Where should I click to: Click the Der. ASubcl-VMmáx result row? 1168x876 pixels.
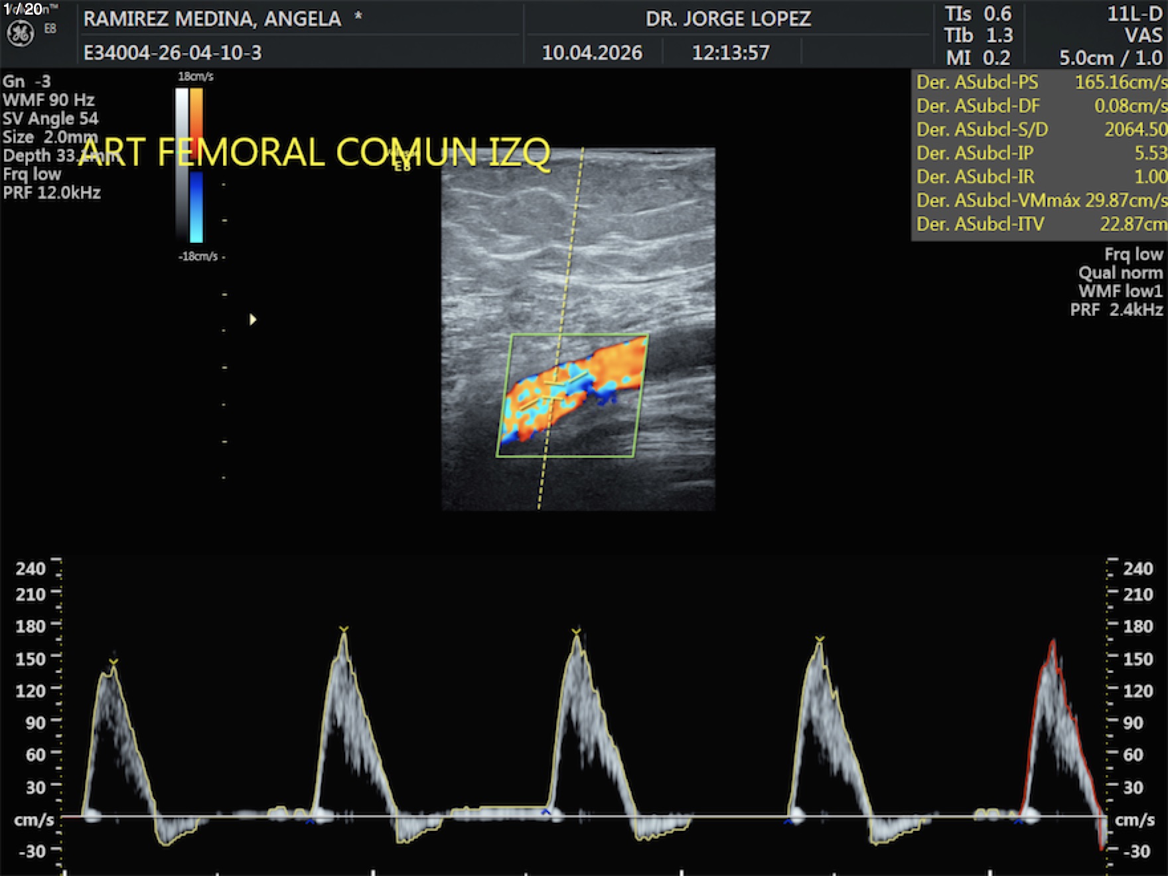pyautogui.click(x=1040, y=200)
